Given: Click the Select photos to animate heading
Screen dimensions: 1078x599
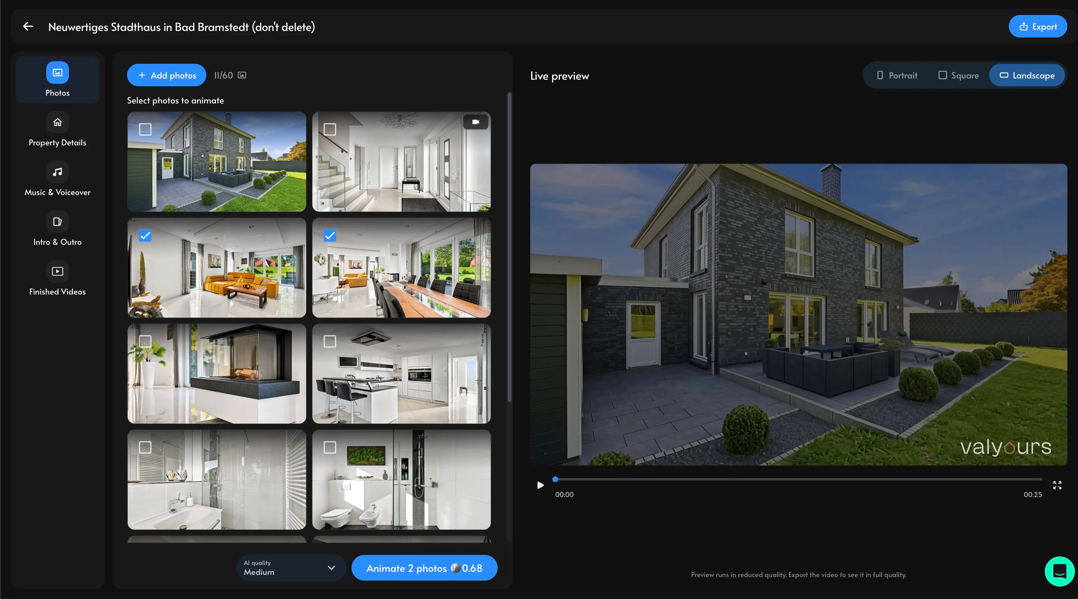Looking at the screenshot, I should click(x=175, y=100).
